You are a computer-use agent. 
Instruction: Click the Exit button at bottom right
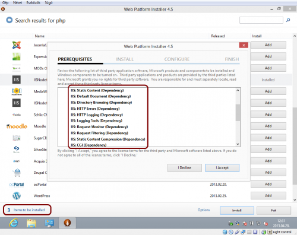tap(274, 211)
